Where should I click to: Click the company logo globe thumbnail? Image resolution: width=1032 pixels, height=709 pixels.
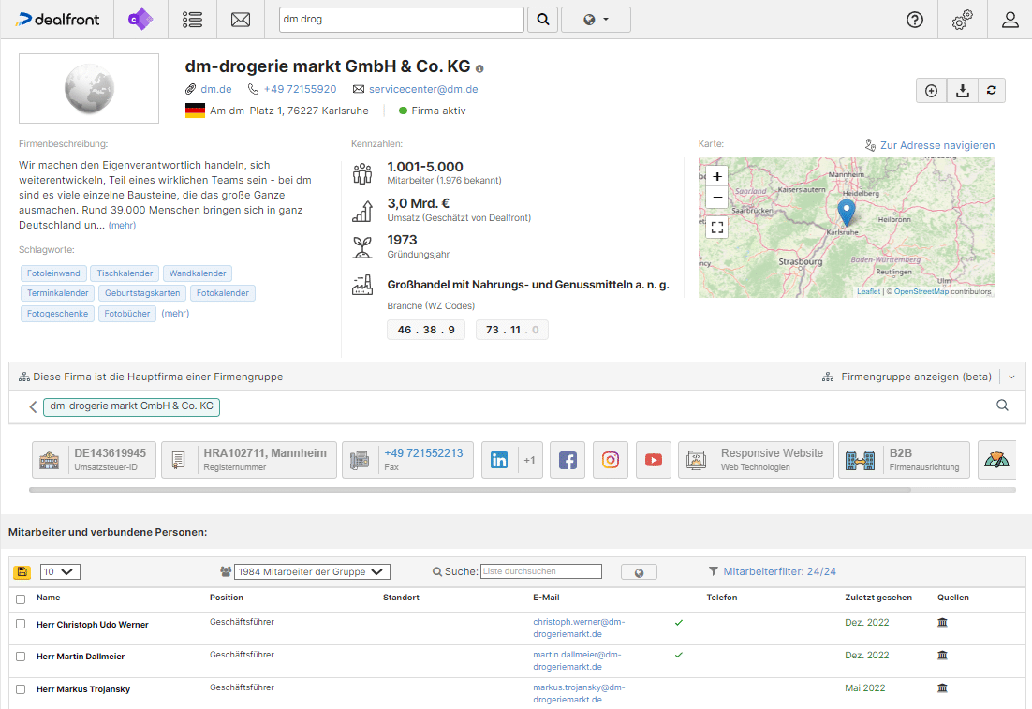point(89,88)
